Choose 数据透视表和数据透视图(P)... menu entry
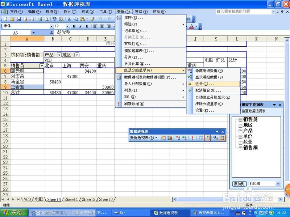Screen dimensions: 290x217 [150, 77]
